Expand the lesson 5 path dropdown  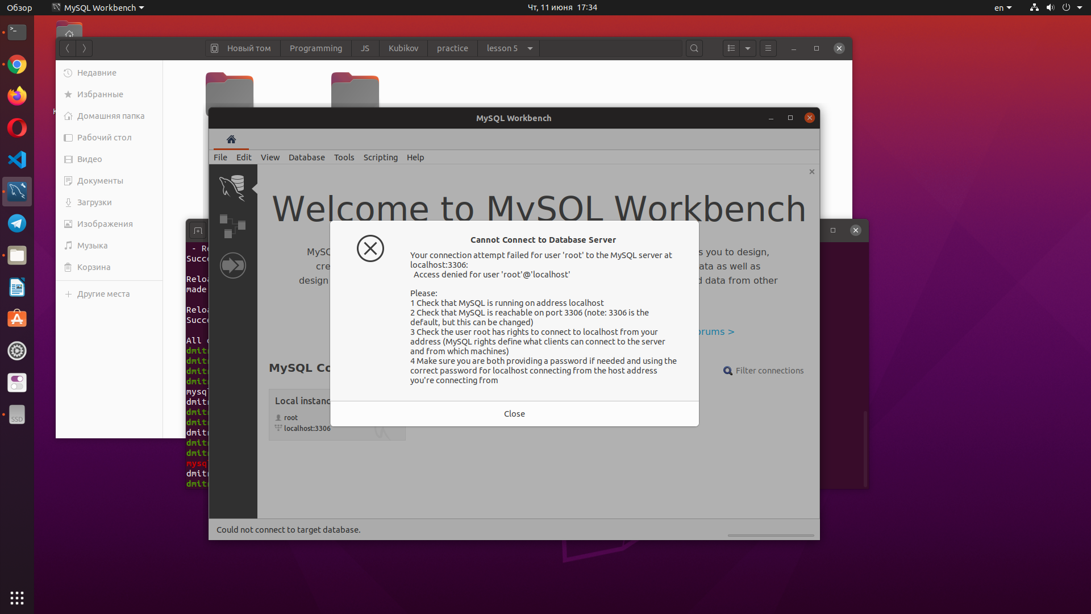click(530, 48)
